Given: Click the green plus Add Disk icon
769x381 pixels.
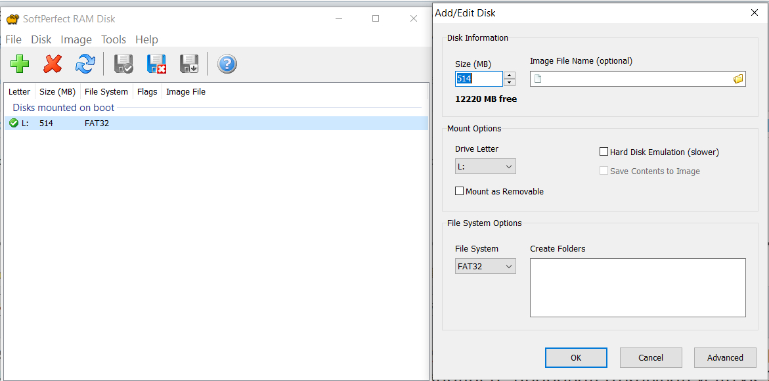Looking at the screenshot, I should (20, 64).
